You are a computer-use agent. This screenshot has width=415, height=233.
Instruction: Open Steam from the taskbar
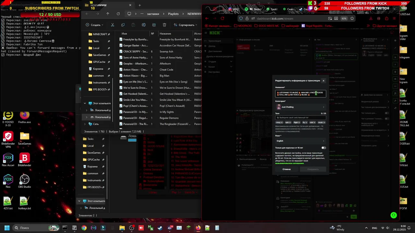click(x=160, y=228)
